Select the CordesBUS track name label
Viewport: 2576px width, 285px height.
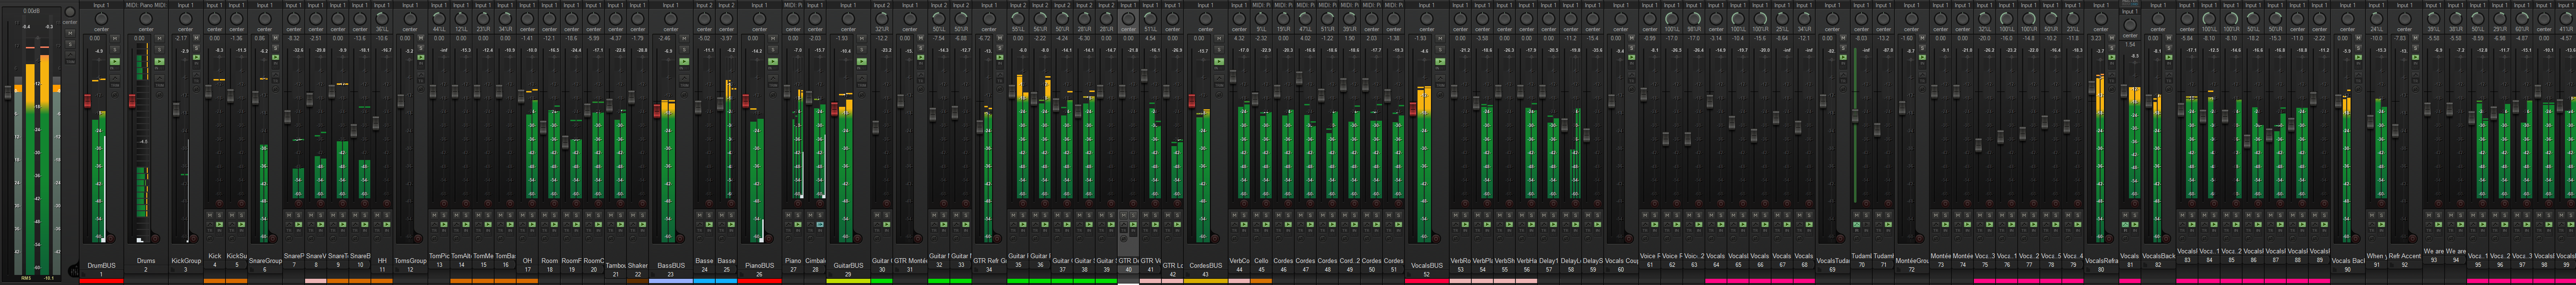pos(1206,266)
